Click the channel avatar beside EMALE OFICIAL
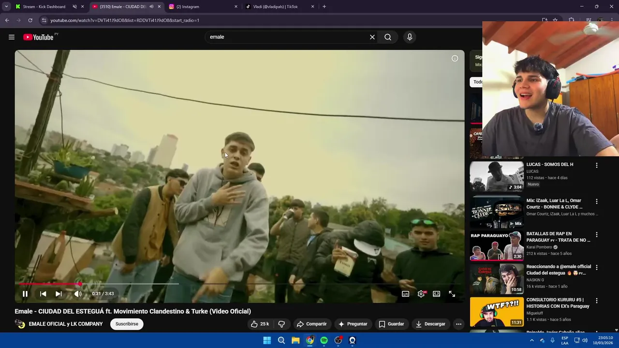 click(20, 324)
